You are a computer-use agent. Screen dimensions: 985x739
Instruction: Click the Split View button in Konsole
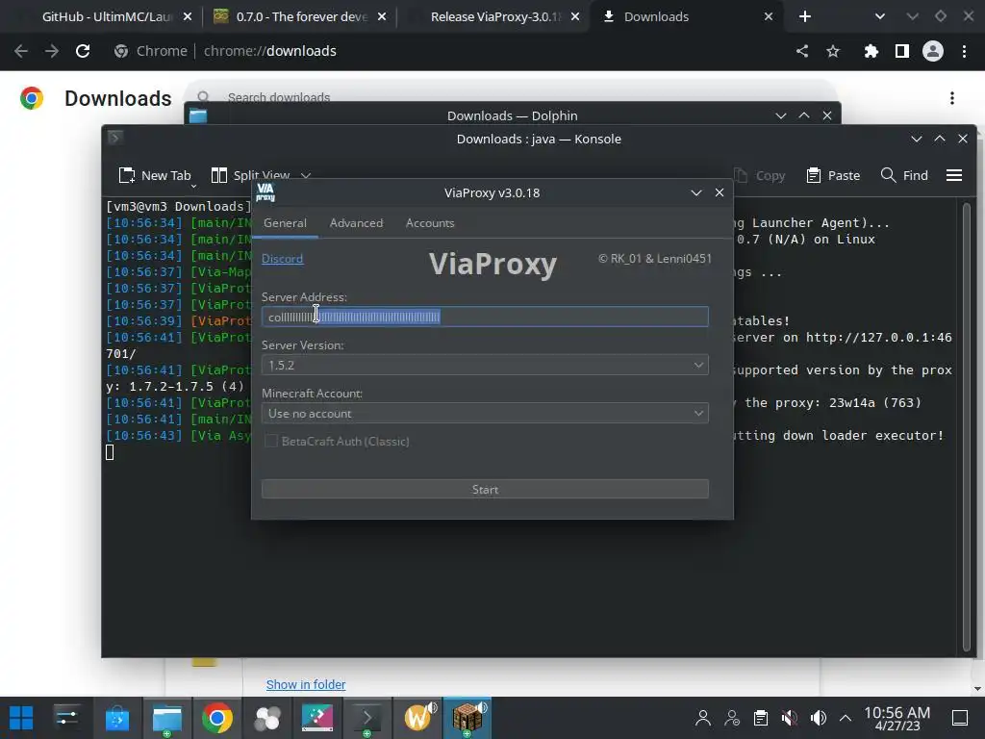250,175
